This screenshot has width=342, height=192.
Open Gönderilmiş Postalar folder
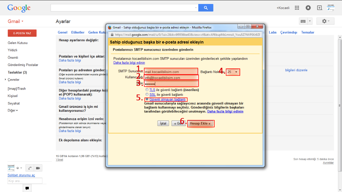pyautogui.click(x=23, y=65)
